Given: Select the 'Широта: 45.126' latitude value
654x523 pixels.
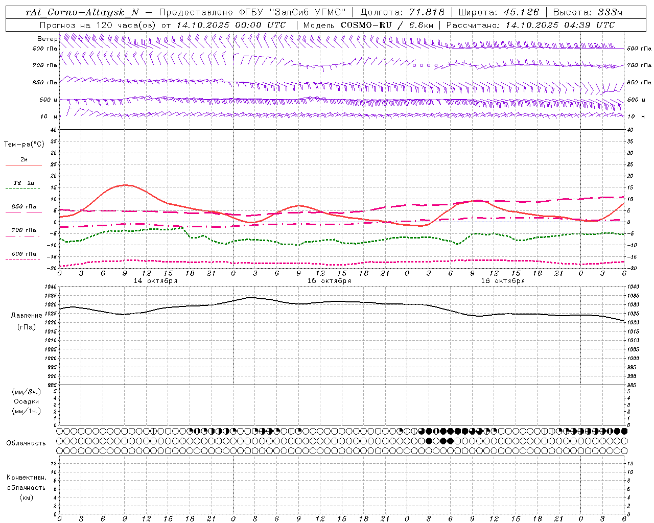Looking at the screenshot, I should coord(498,13).
